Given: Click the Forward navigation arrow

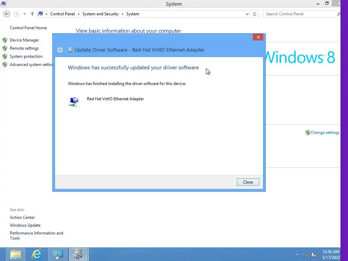Looking at the screenshot, I should pos(16,14).
